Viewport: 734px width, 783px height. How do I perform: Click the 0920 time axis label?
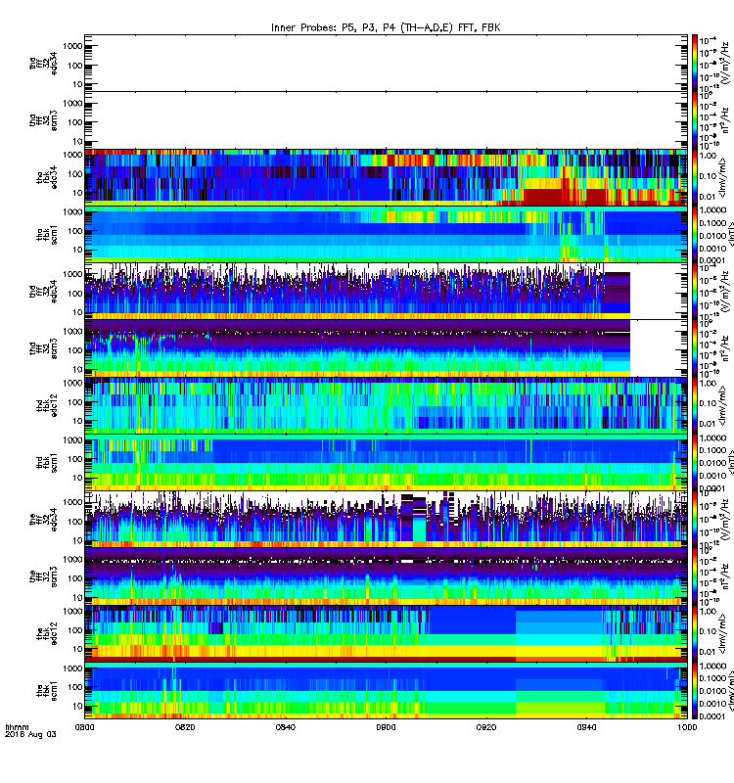pyautogui.click(x=486, y=727)
